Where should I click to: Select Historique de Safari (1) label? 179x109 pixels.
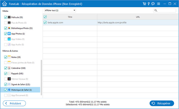click(x=21, y=90)
